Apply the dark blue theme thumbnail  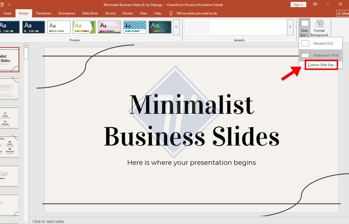[33, 27]
